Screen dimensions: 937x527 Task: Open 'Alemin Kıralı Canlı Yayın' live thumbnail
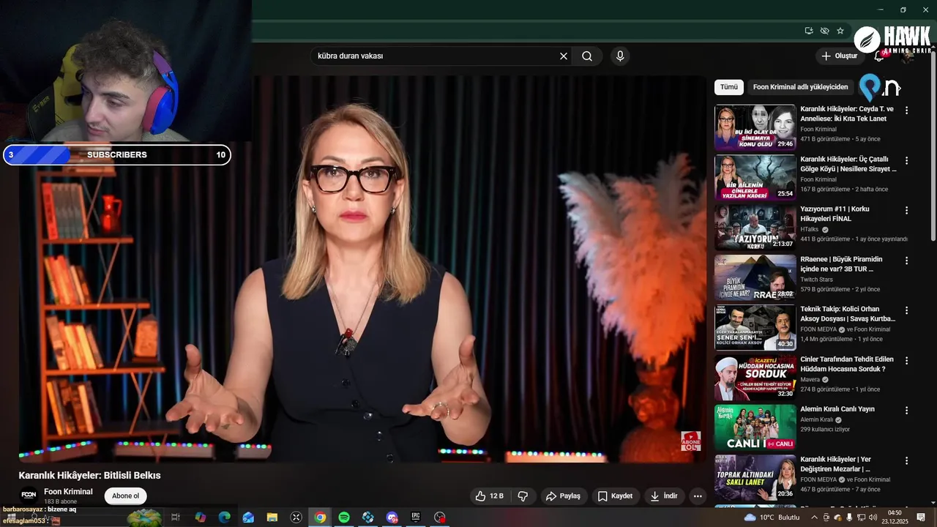pos(755,427)
